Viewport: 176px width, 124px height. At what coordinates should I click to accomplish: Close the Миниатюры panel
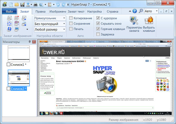[x=34, y=42]
